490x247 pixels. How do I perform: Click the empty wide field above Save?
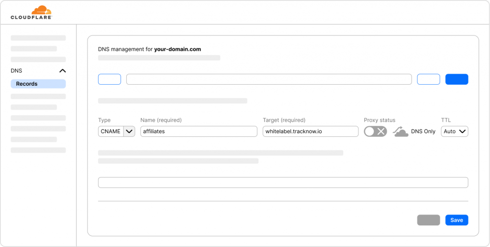283,182
